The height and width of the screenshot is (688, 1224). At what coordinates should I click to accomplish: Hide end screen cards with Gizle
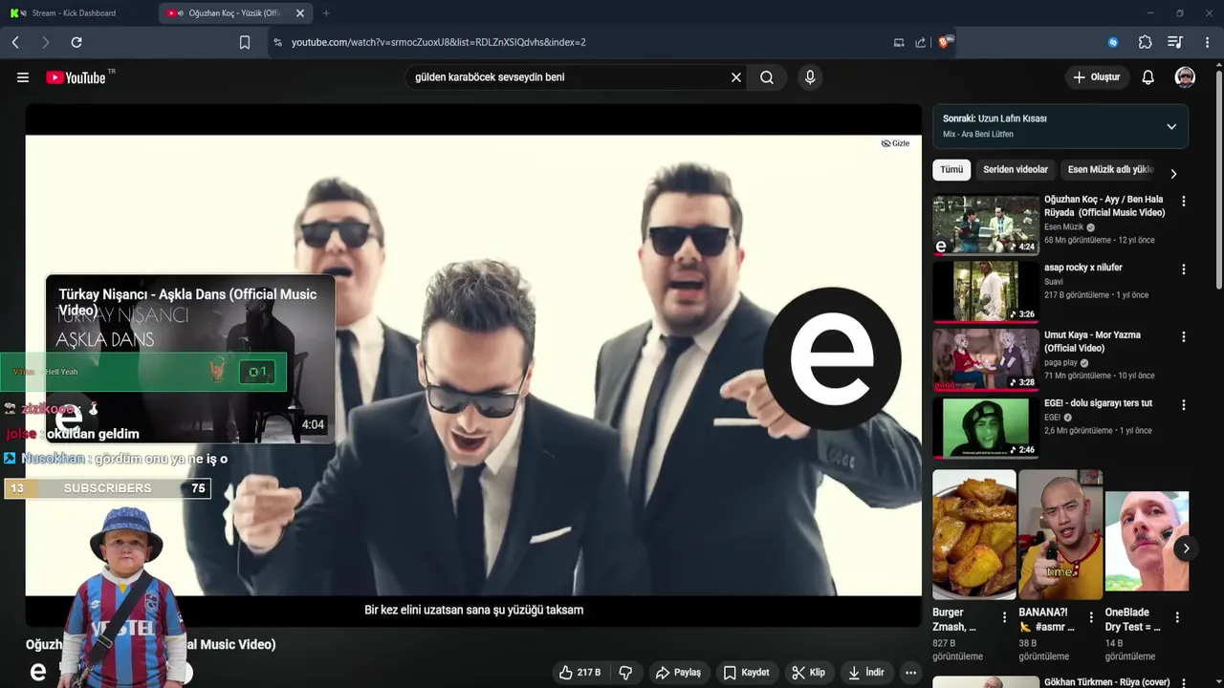tap(895, 143)
